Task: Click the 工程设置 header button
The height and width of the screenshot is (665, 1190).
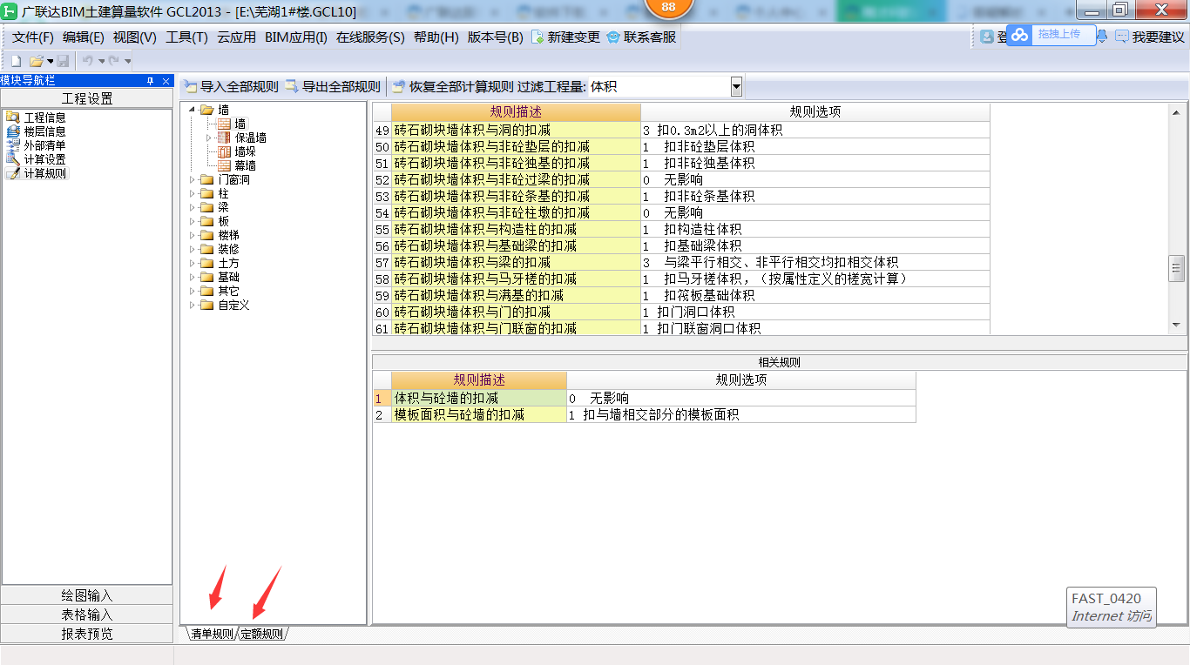Action: coord(87,98)
